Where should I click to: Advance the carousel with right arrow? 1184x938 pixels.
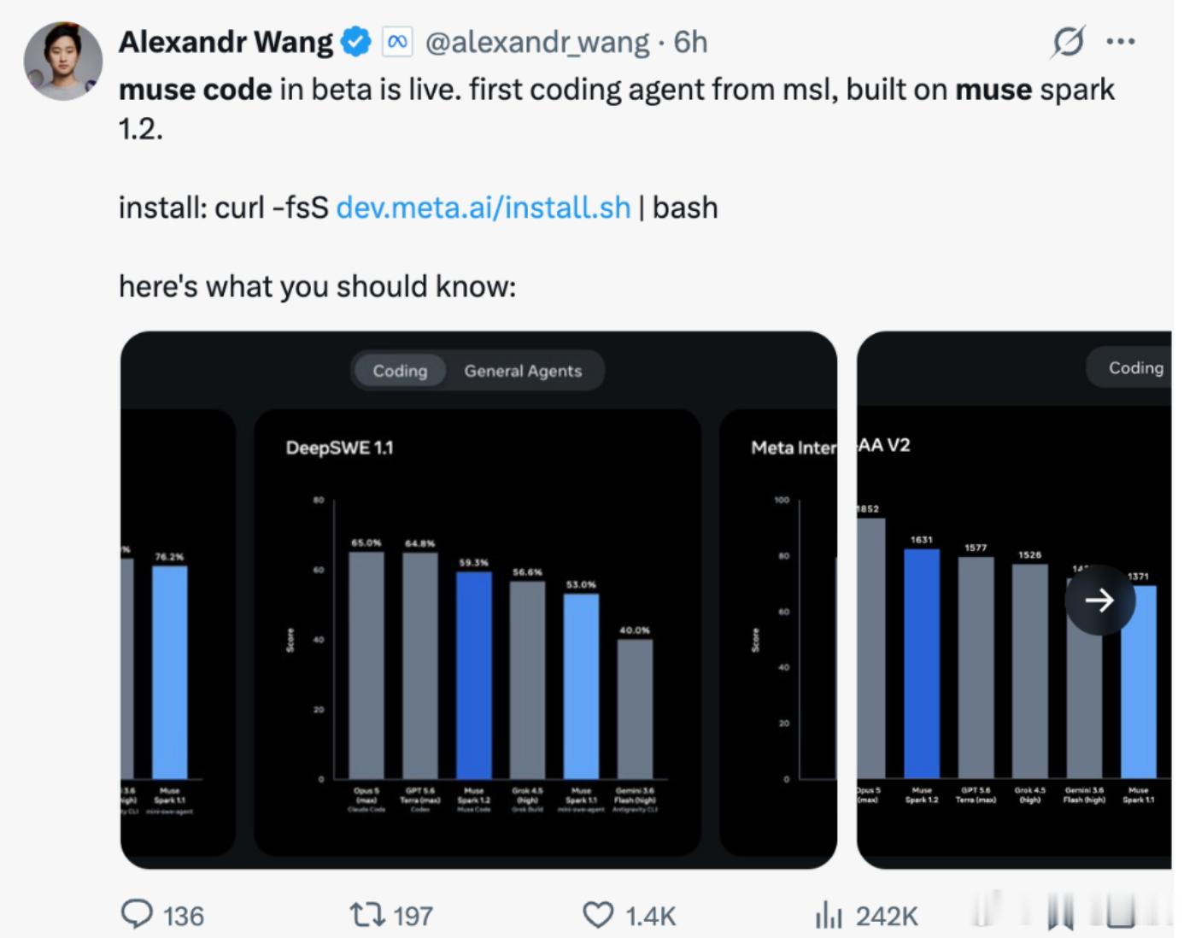(x=1099, y=600)
